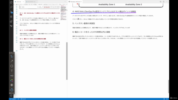Toggle Use Regular Expression in find widget

pyautogui.click(x=42, y=7)
